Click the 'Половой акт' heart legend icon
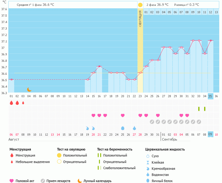 click(12, 181)
